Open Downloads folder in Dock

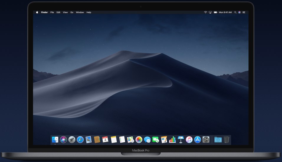pos(218,140)
